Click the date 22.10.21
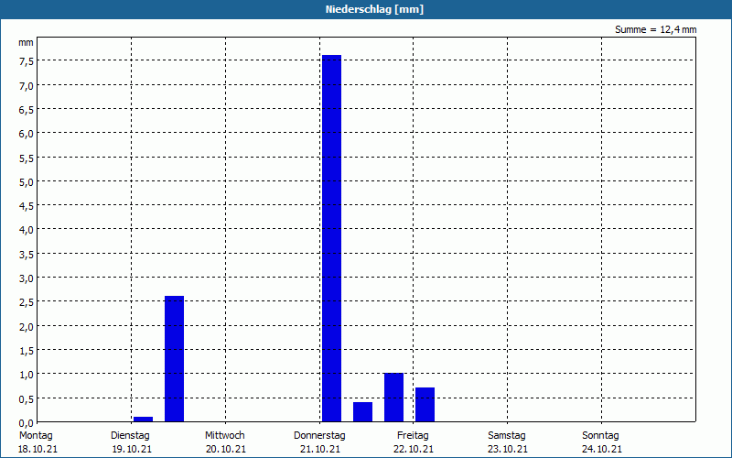This screenshot has height=458, width=732. click(414, 449)
